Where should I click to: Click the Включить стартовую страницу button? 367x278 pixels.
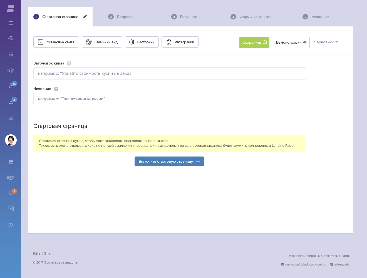(169, 162)
